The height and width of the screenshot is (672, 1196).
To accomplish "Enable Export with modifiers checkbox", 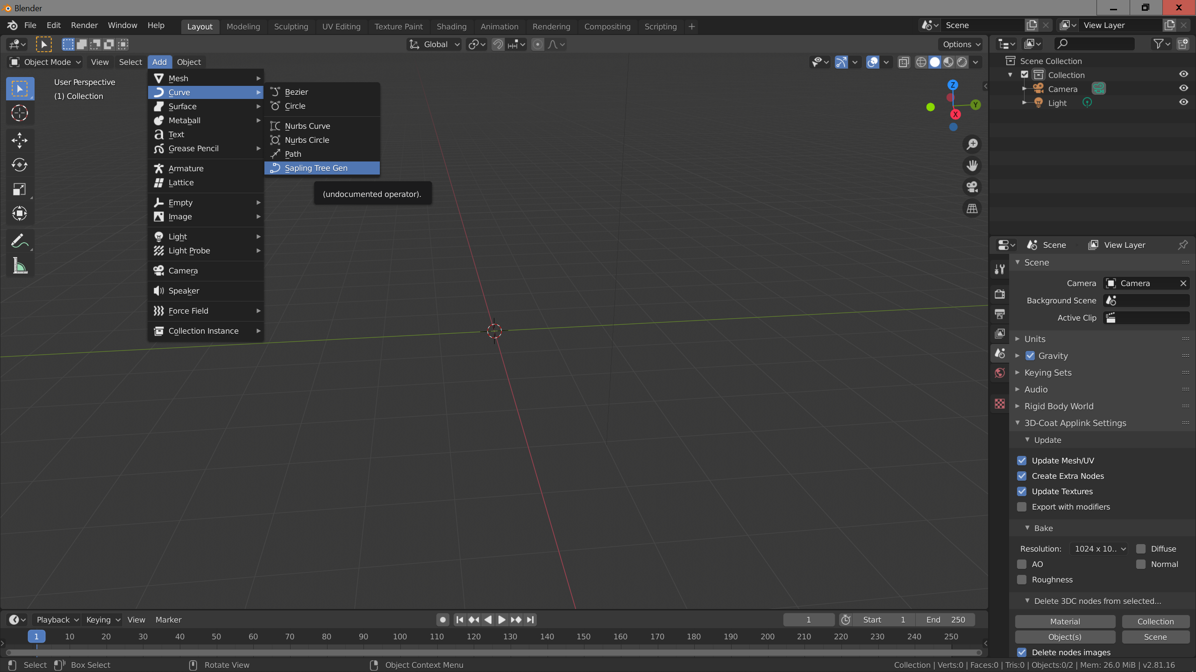I will click(x=1022, y=507).
